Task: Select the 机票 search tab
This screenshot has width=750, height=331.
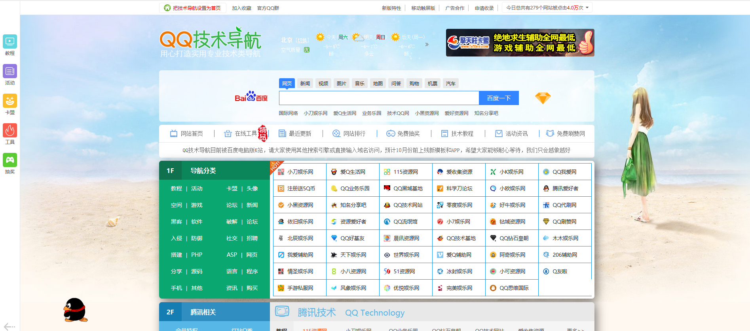Action: [x=433, y=83]
